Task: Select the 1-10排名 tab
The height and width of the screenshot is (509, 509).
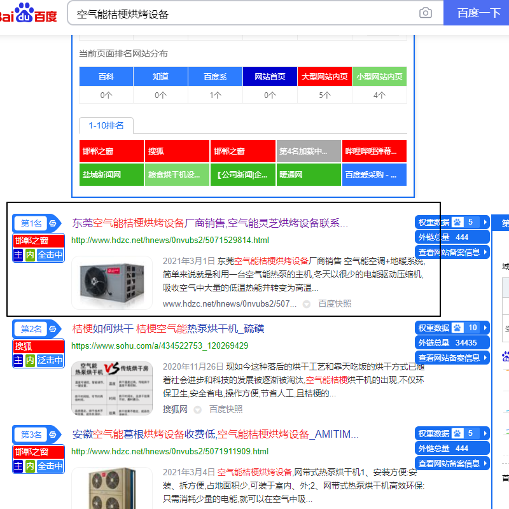Action: (106, 125)
